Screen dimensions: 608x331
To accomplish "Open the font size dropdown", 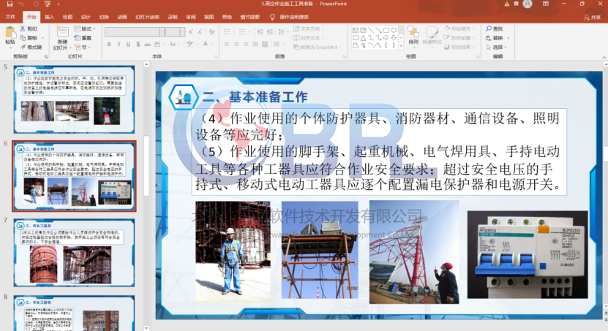I will pos(182,32).
